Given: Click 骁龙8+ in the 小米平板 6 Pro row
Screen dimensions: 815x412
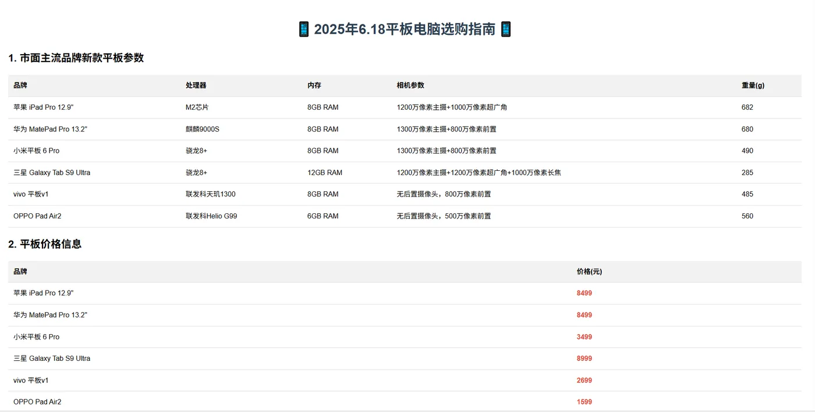Looking at the screenshot, I should (x=197, y=151).
